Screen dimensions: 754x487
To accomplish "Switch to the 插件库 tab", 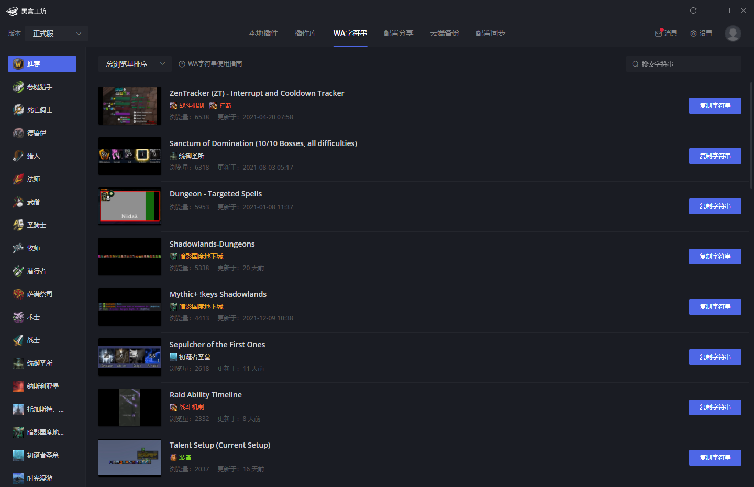I will pyautogui.click(x=306, y=33).
